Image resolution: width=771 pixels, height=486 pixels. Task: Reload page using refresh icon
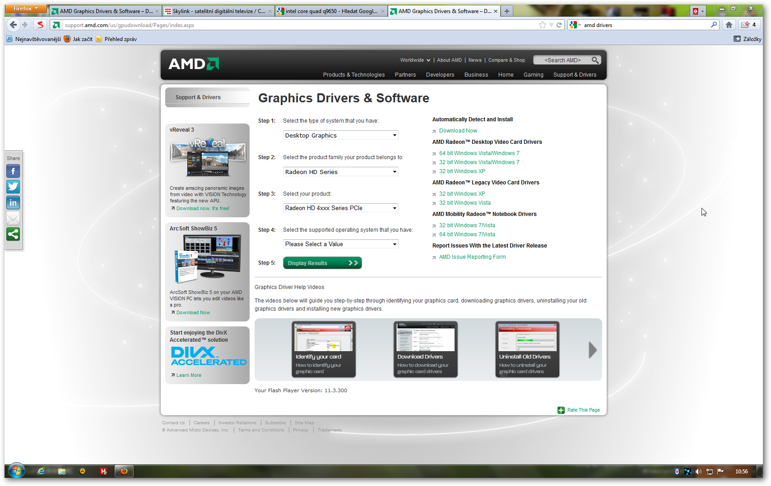(x=559, y=25)
